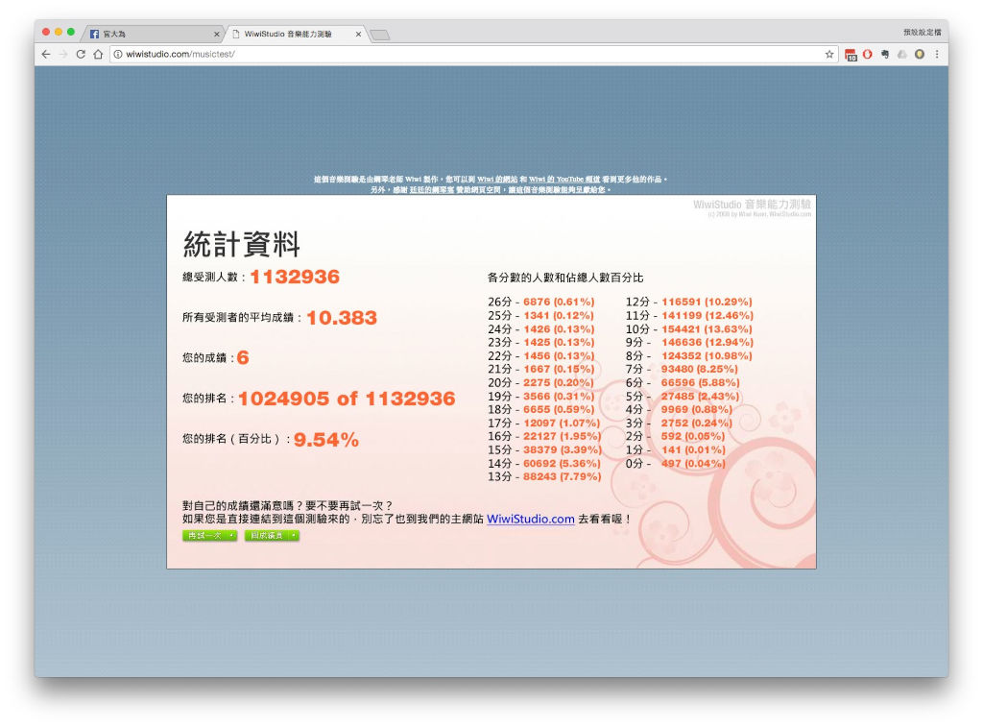This screenshot has width=983, height=727.
Task: Open the WiwiStudio.com link
Action: 530,520
